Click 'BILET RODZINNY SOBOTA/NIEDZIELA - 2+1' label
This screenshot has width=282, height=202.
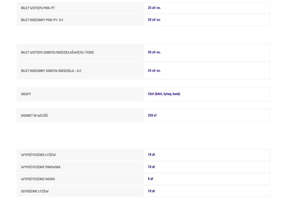(51, 71)
